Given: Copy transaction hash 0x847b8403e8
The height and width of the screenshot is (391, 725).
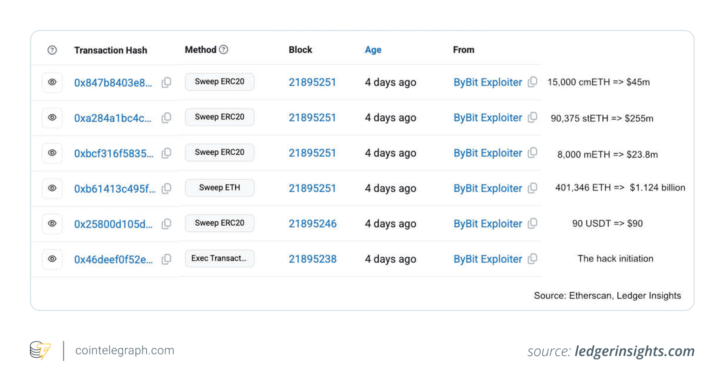Looking at the screenshot, I should point(166,82).
